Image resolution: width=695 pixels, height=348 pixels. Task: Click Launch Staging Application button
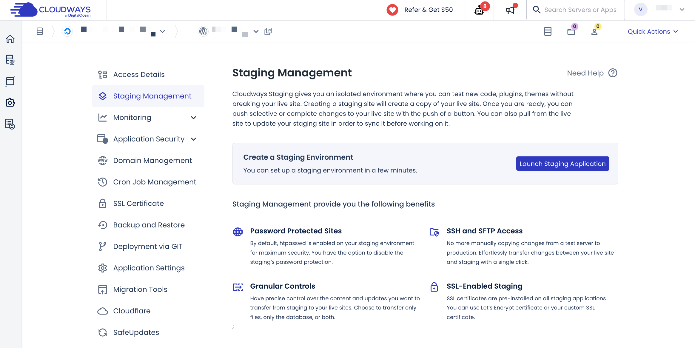coord(563,164)
